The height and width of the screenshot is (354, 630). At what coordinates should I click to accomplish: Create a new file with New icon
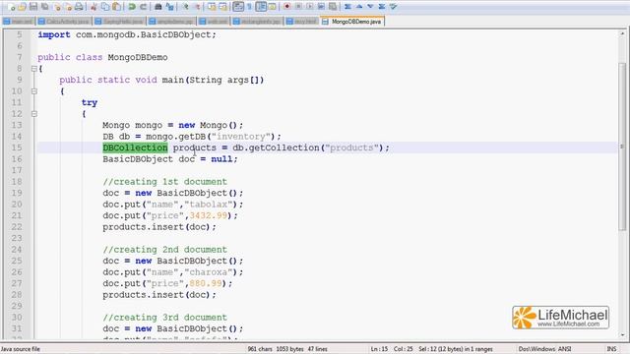point(11,7)
